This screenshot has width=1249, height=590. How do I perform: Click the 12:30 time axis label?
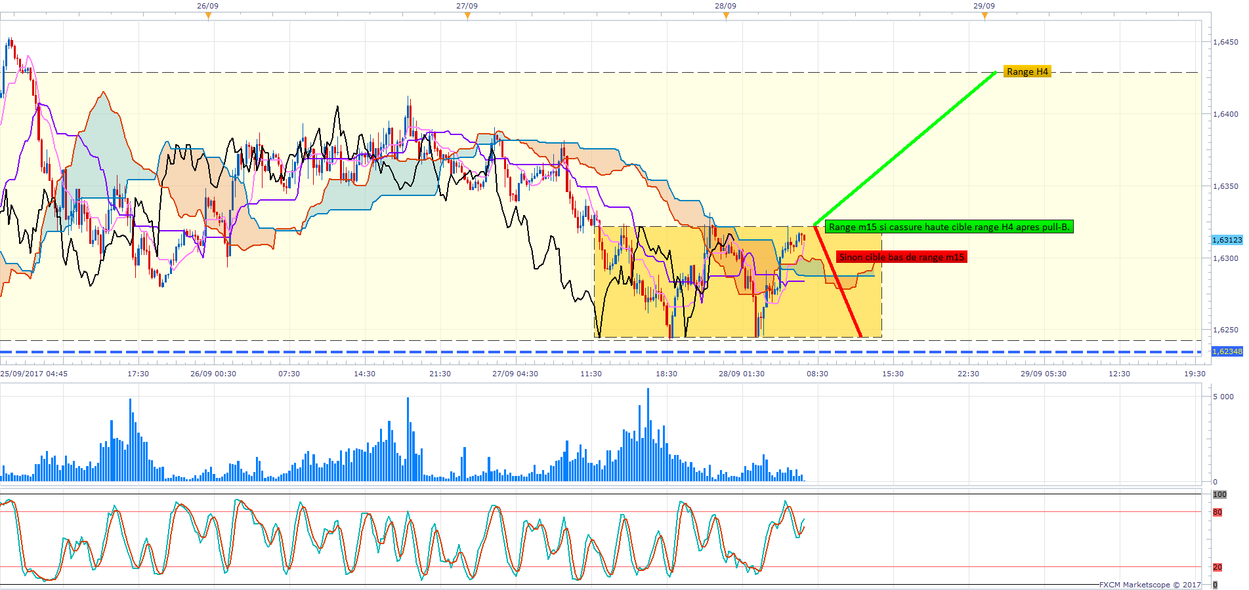tap(1119, 374)
